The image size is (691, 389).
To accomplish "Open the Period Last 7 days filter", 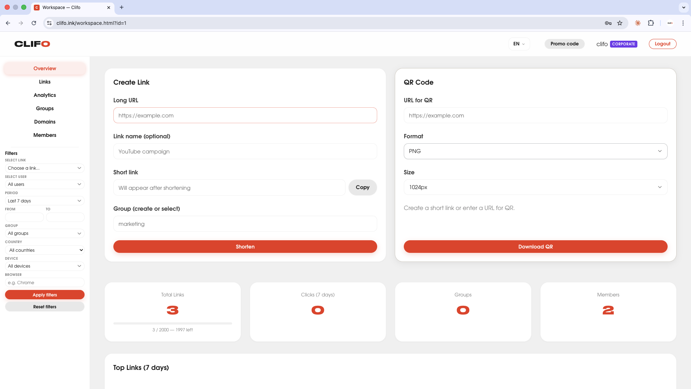I will click(45, 201).
